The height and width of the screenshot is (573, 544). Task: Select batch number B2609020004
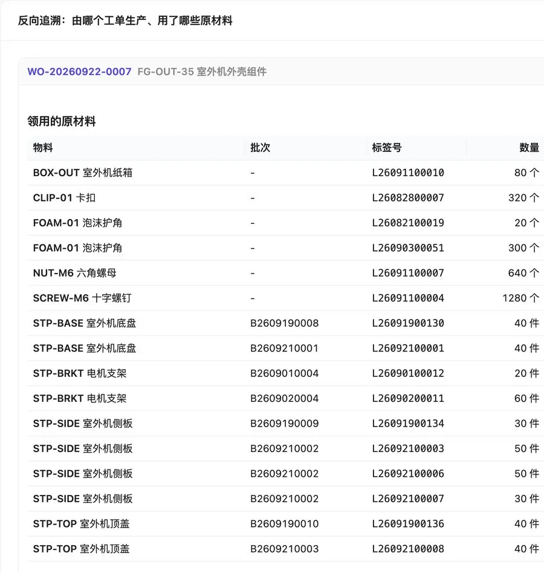(x=285, y=398)
